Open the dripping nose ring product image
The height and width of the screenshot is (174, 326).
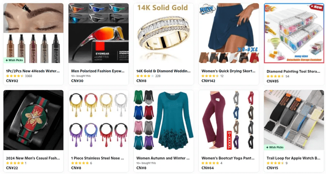pos(98,120)
